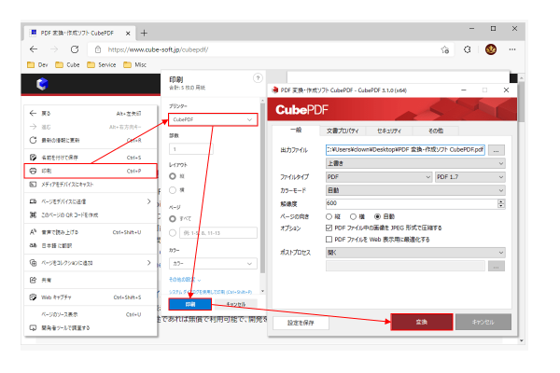Click the 解像度 resolution spinner arrows
Image resolution: width=560 pixels, height=373 pixels.
(501, 201)
